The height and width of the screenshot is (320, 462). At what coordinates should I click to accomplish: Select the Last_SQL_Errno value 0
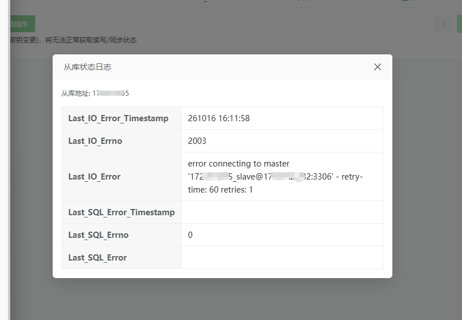point(190,235)
